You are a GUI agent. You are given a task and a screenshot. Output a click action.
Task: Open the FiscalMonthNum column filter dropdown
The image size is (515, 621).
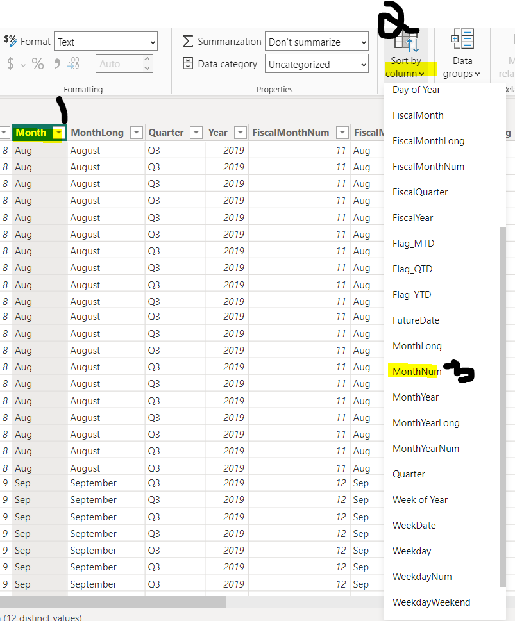(342, 133)
